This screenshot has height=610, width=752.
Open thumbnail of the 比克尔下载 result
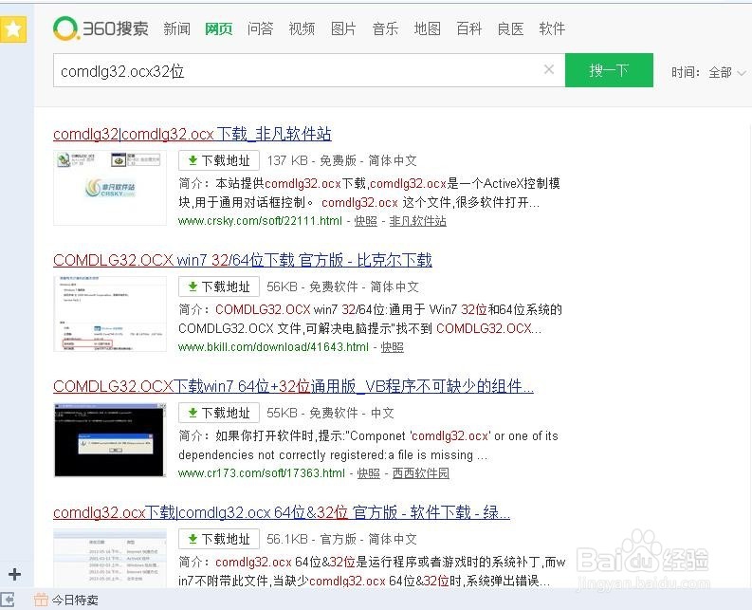[x=110, y=314]
